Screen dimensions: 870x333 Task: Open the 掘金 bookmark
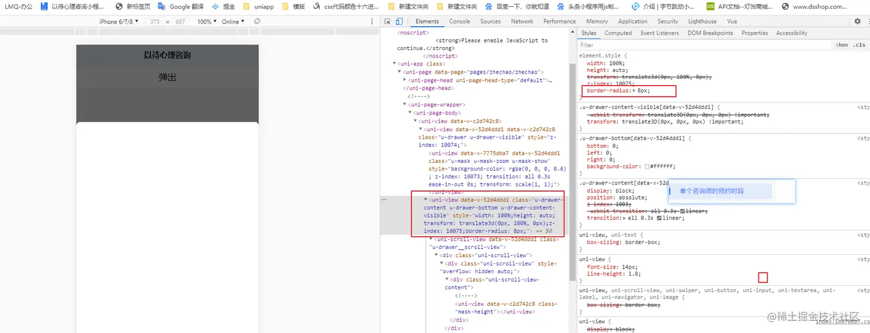[x=223, y=7]
